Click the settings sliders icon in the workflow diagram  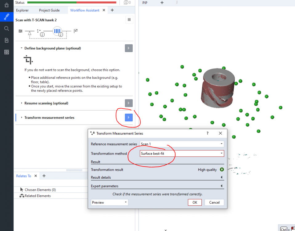point(20,31)
